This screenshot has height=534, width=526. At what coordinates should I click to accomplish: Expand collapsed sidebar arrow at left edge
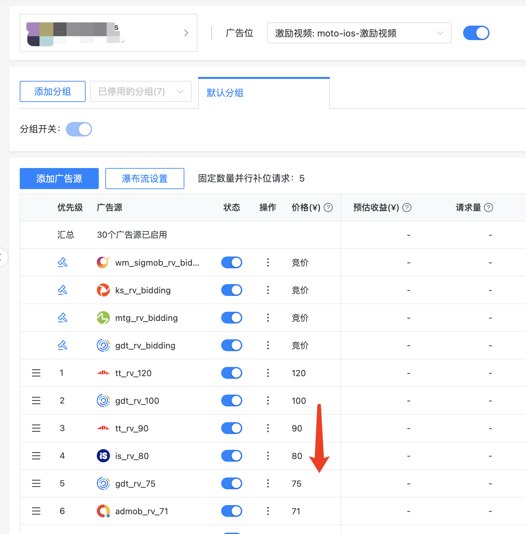pos(3,257)
